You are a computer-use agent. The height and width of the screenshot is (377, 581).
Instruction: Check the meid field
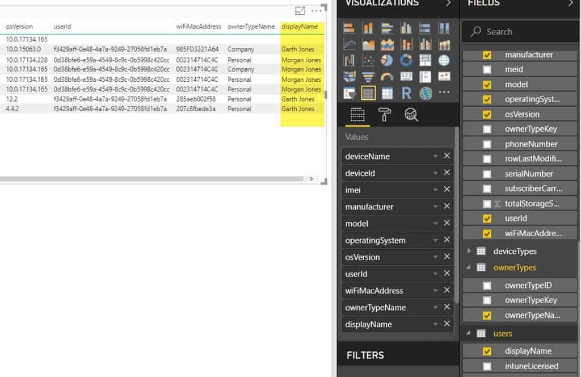pyautogui.click(x=487, y=70)
